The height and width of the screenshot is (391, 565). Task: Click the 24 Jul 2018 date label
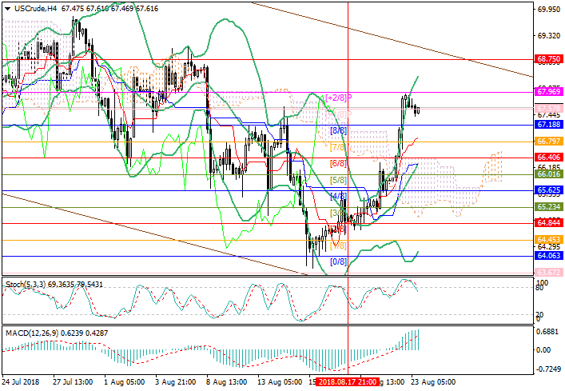(22, 382)
